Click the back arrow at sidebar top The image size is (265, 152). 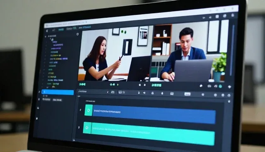point(47,31)
